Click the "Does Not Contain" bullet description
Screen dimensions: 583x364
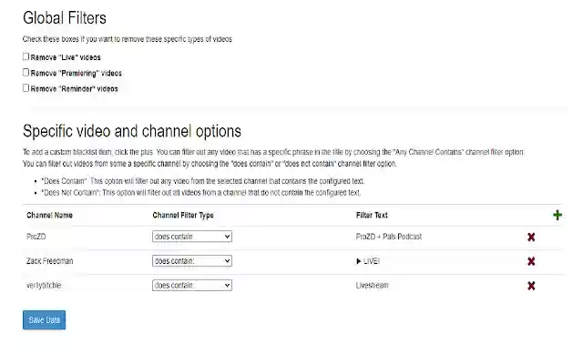click(200, 193)
